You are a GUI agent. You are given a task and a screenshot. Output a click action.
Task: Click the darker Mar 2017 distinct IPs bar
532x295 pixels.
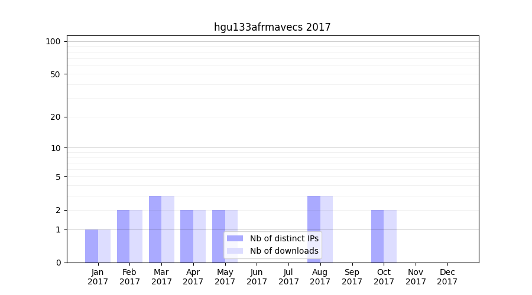click(x=155, y=229)
